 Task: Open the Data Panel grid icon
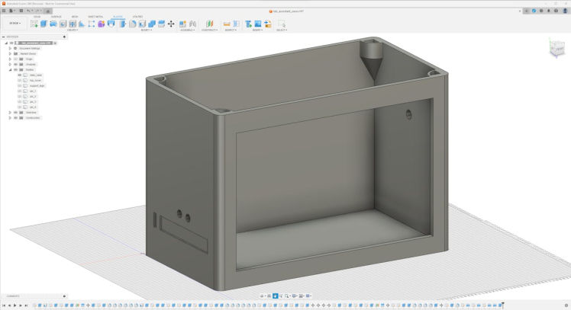coord(4,11)
